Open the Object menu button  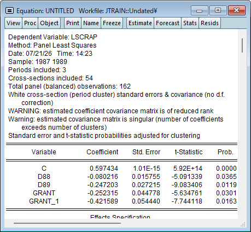pos(49,23)
